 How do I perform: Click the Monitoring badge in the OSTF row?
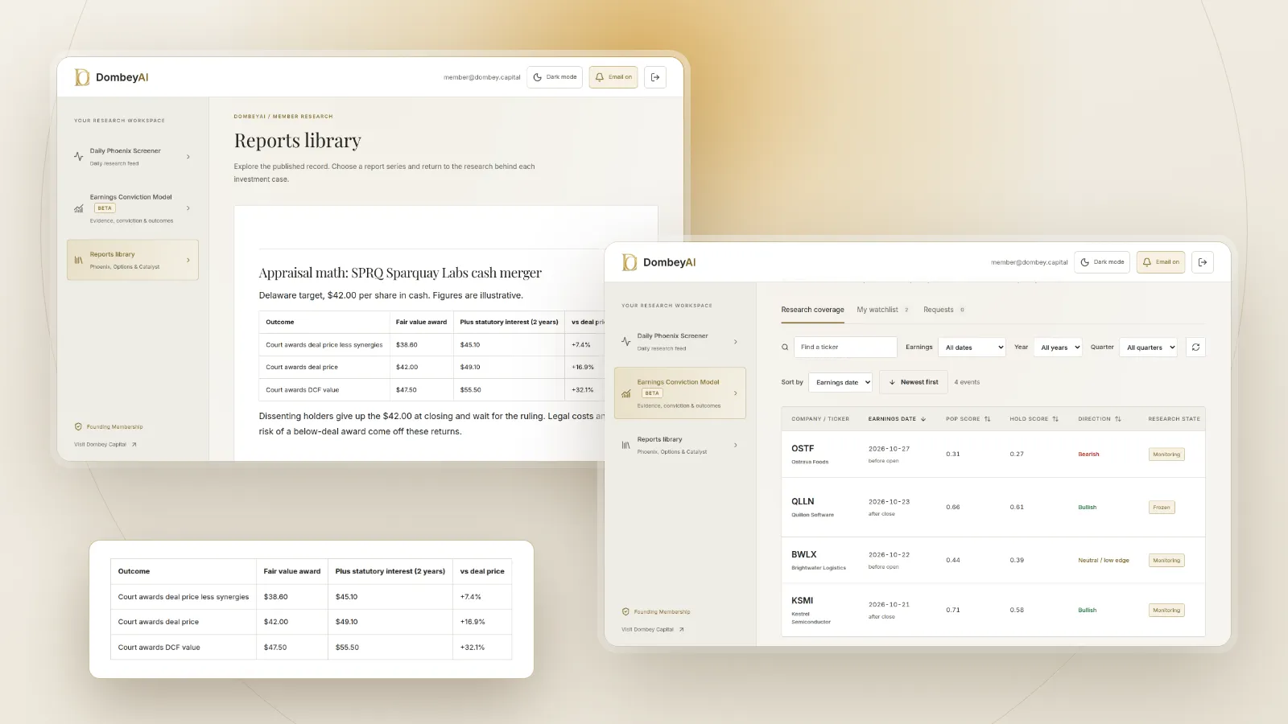[1166, 455]
